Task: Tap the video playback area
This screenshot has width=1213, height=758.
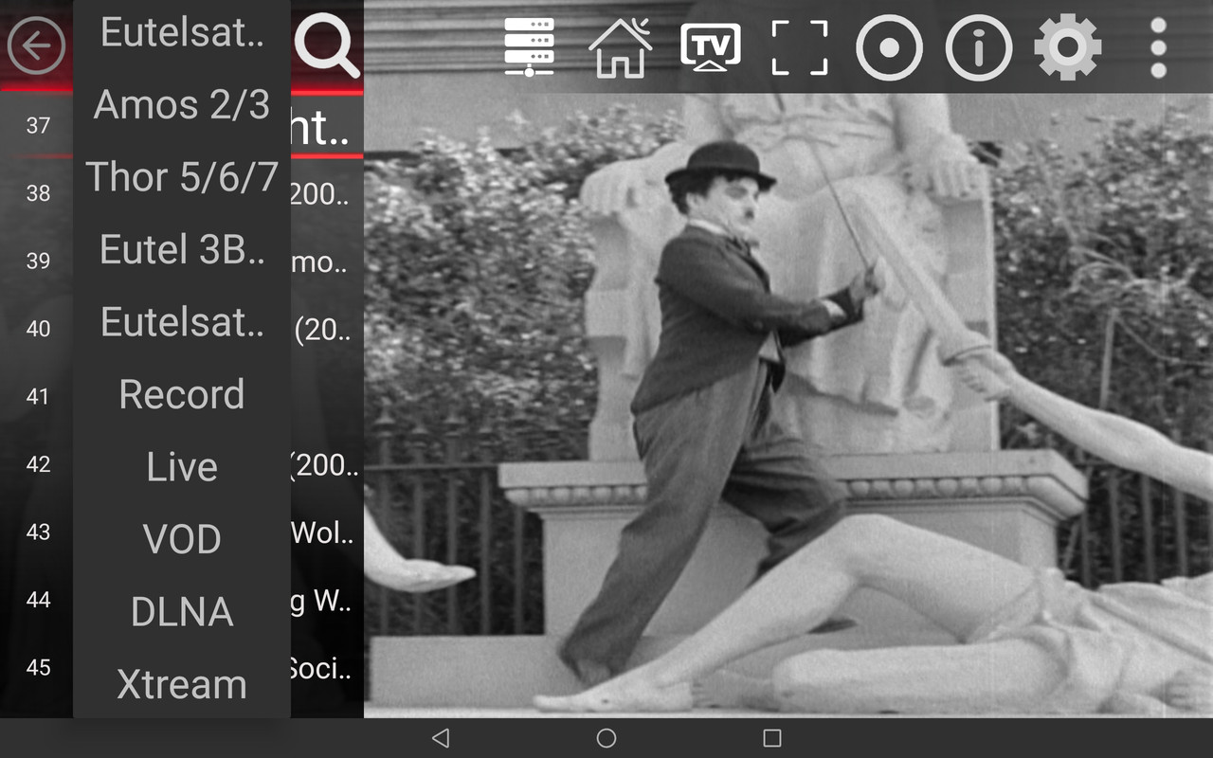Action: point(788,406)
